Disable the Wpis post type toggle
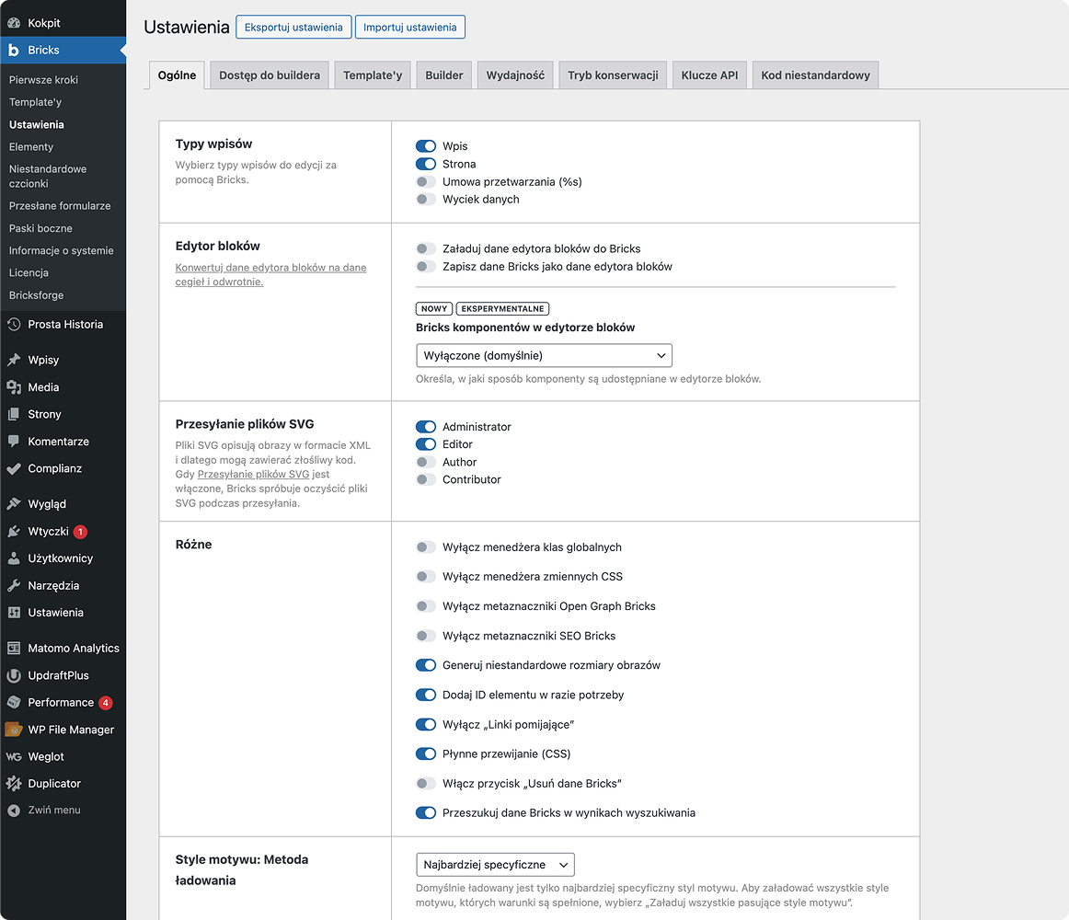The height and width of the screenshot is (920, 1069). coord(426,146)
